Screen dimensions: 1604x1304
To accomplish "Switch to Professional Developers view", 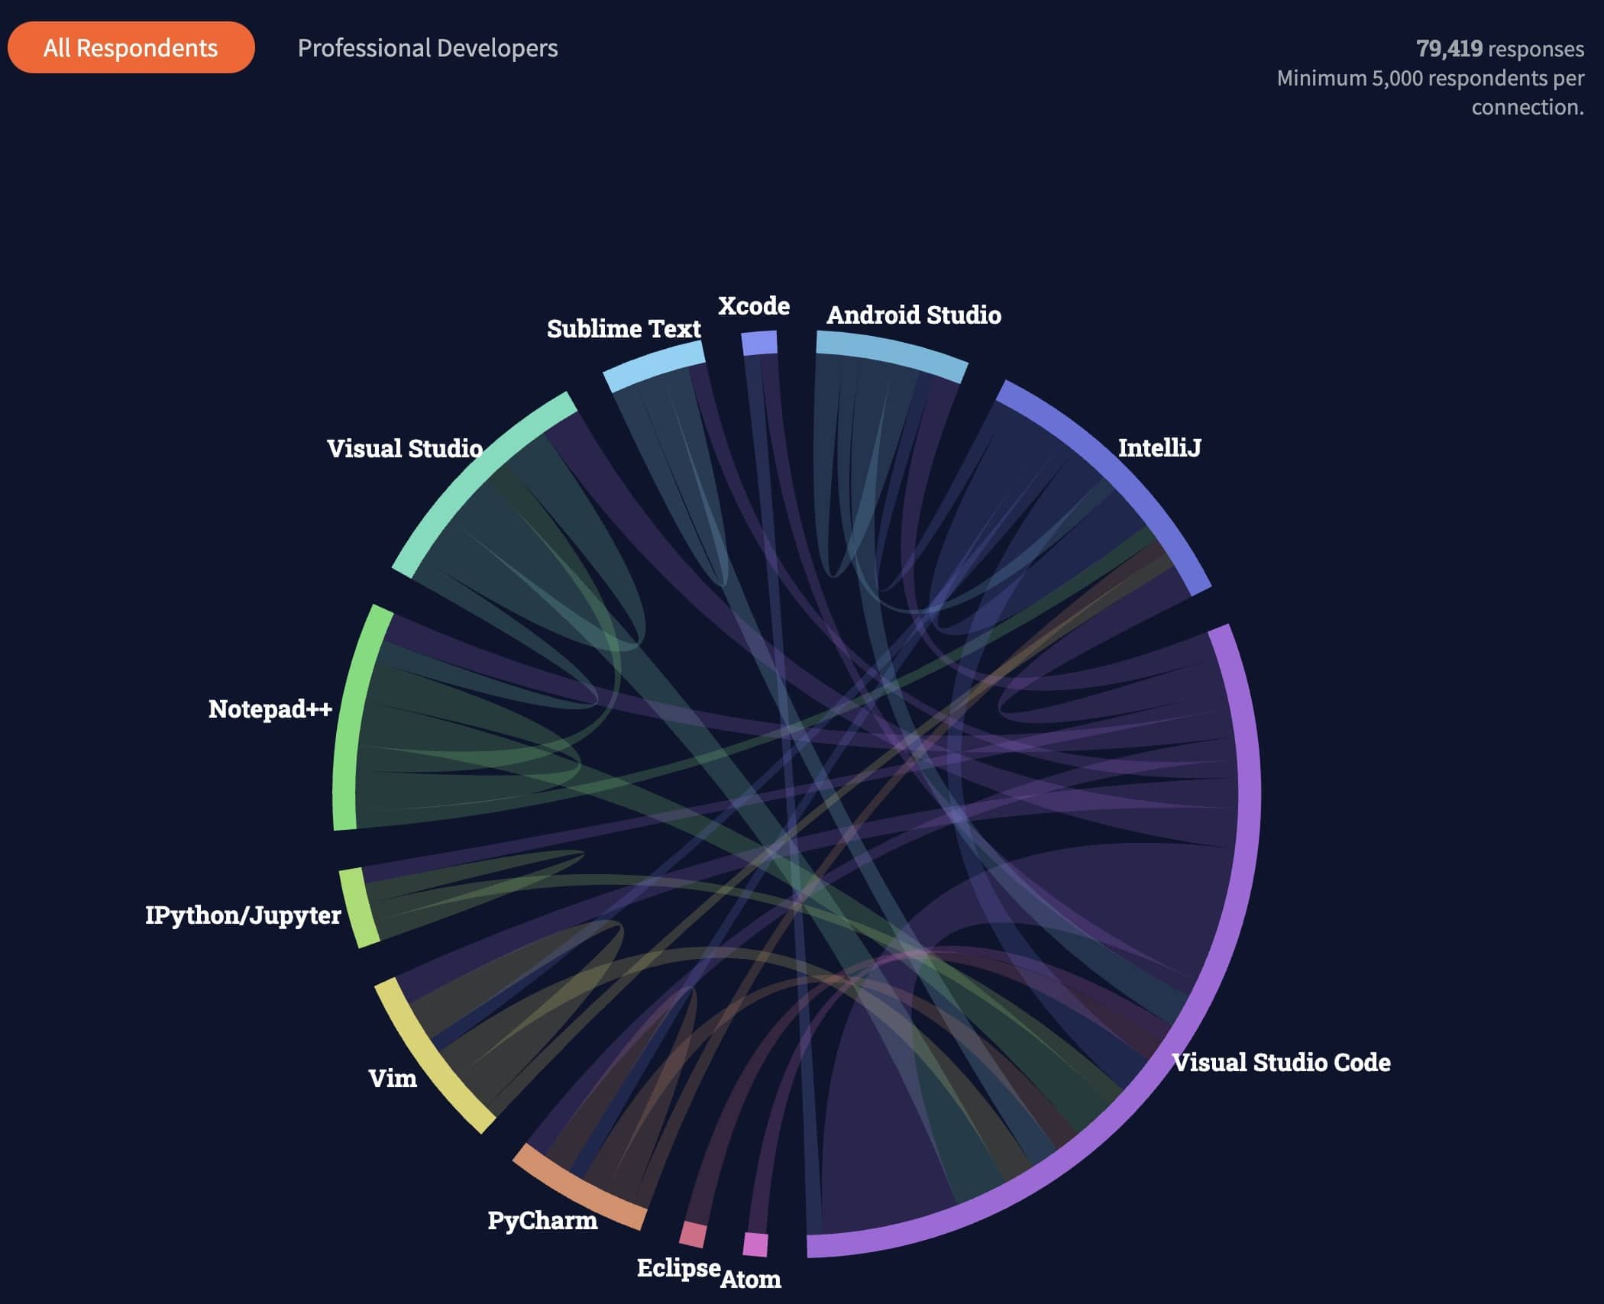I will 427,48.
